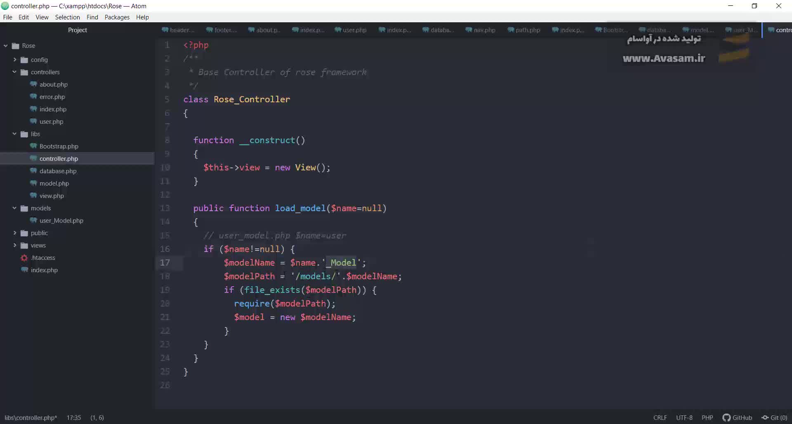792x424 pixels.
Task: Click the Git (0) branch icon
Action: [x=765, y=417]
